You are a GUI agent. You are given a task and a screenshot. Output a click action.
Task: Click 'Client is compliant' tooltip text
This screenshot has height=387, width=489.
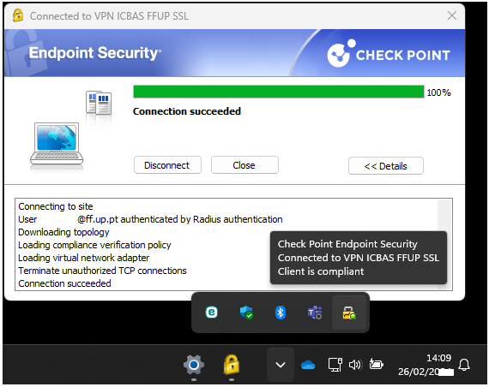pyautogui.click(x=321, y=271)
